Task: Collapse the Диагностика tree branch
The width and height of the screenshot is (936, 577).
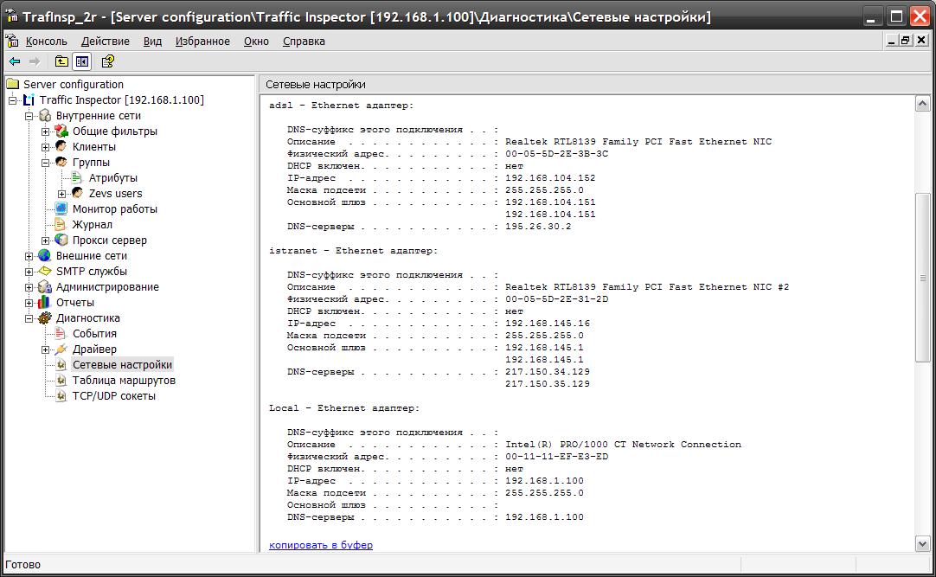Action: point(29,318)
